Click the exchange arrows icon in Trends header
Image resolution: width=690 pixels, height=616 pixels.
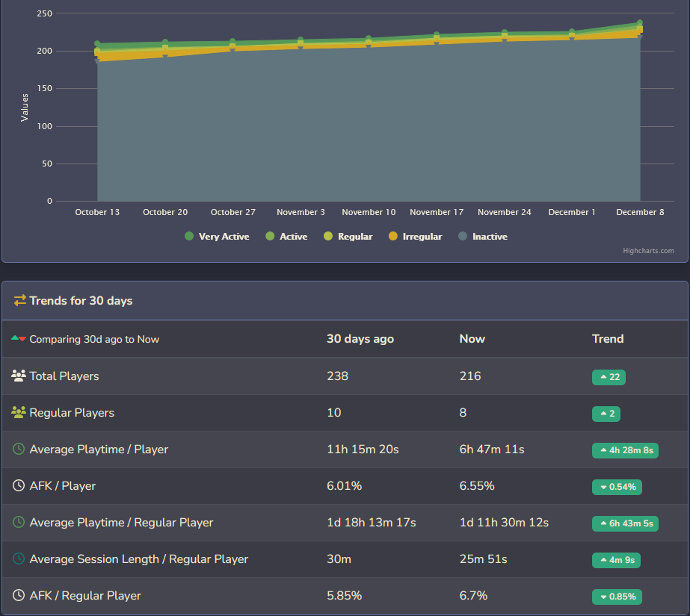[21, 301]
